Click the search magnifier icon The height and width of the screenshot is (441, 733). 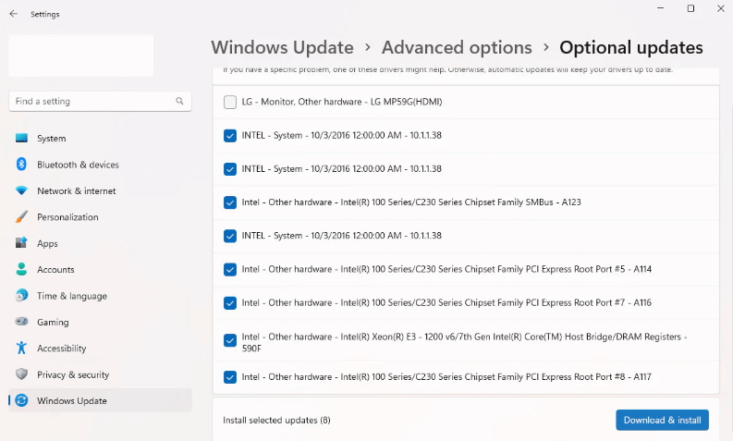[179, 101]
